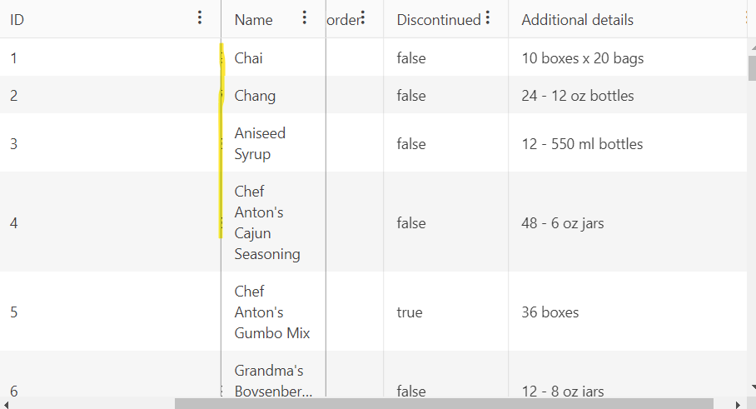756x409 pixels.
Task: Click the true value in row 5
Action: (x=410, y=312)
